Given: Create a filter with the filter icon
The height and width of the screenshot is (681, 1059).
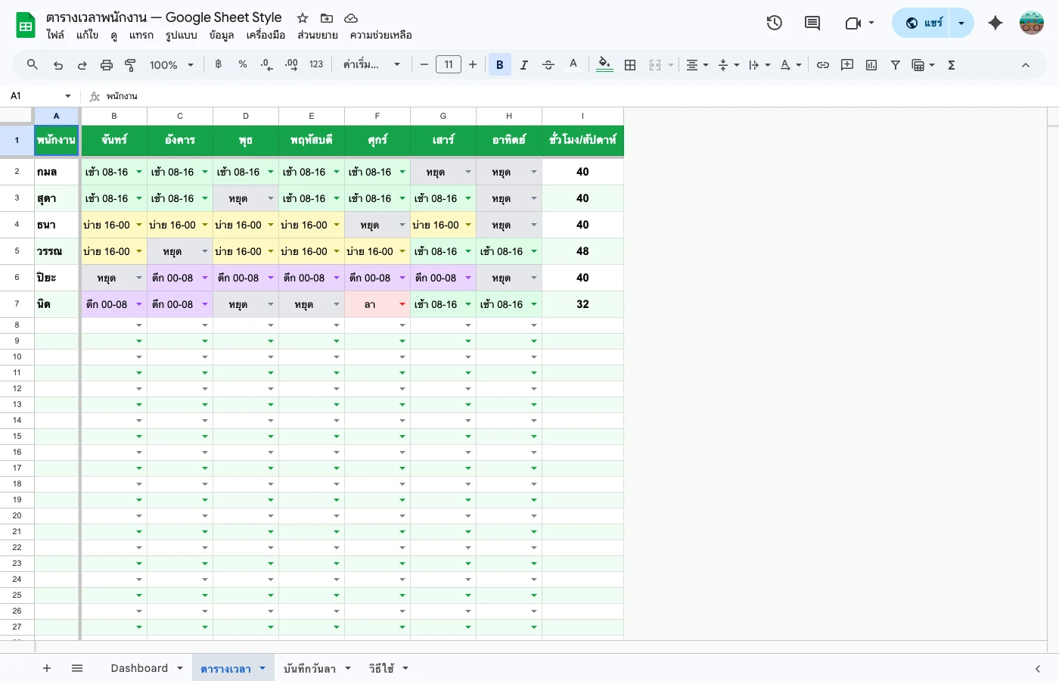Looking at the screenshot, I should click(x=895, y=64).
